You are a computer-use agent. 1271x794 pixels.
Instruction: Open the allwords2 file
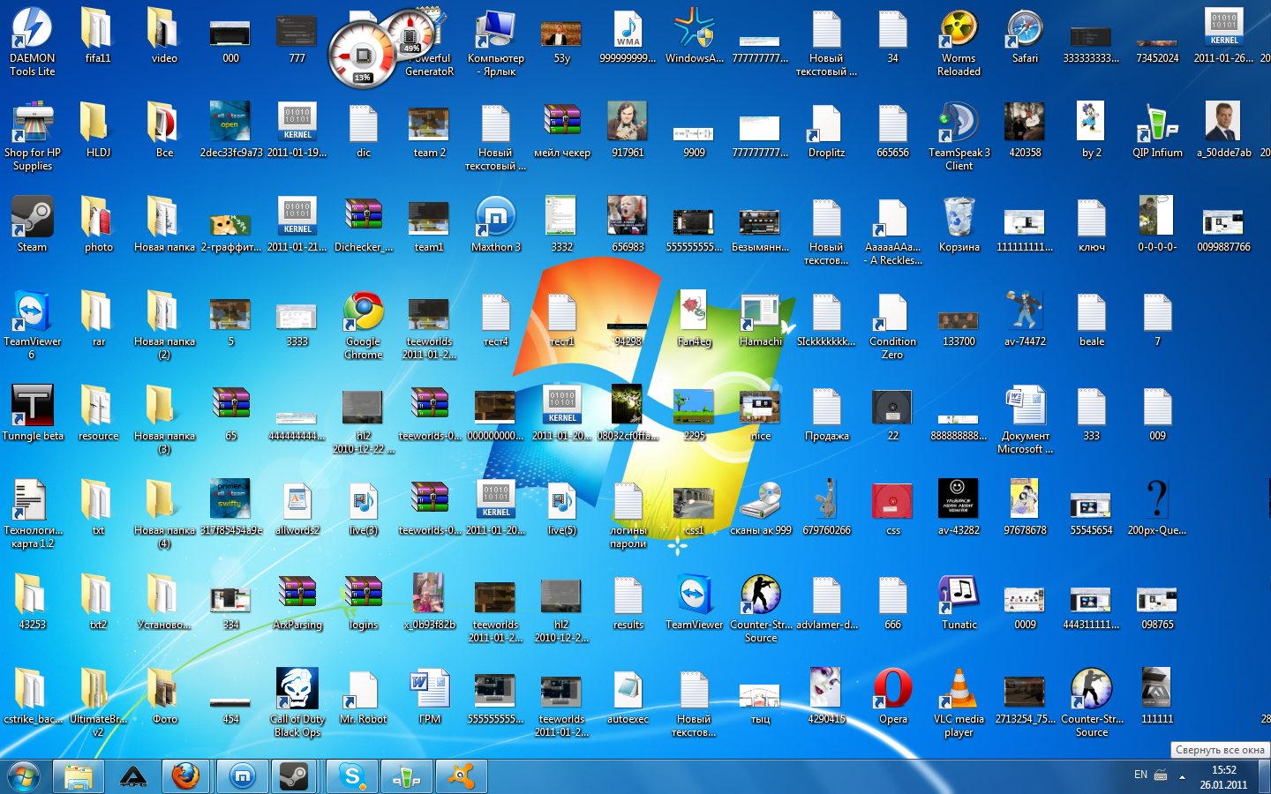click(x=297, y=507)
